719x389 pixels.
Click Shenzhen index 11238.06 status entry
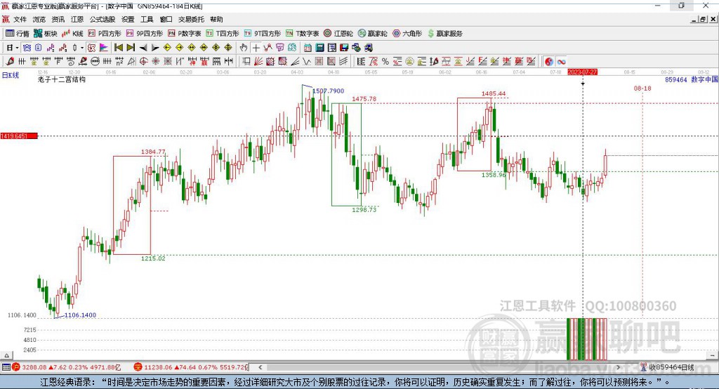191,367
